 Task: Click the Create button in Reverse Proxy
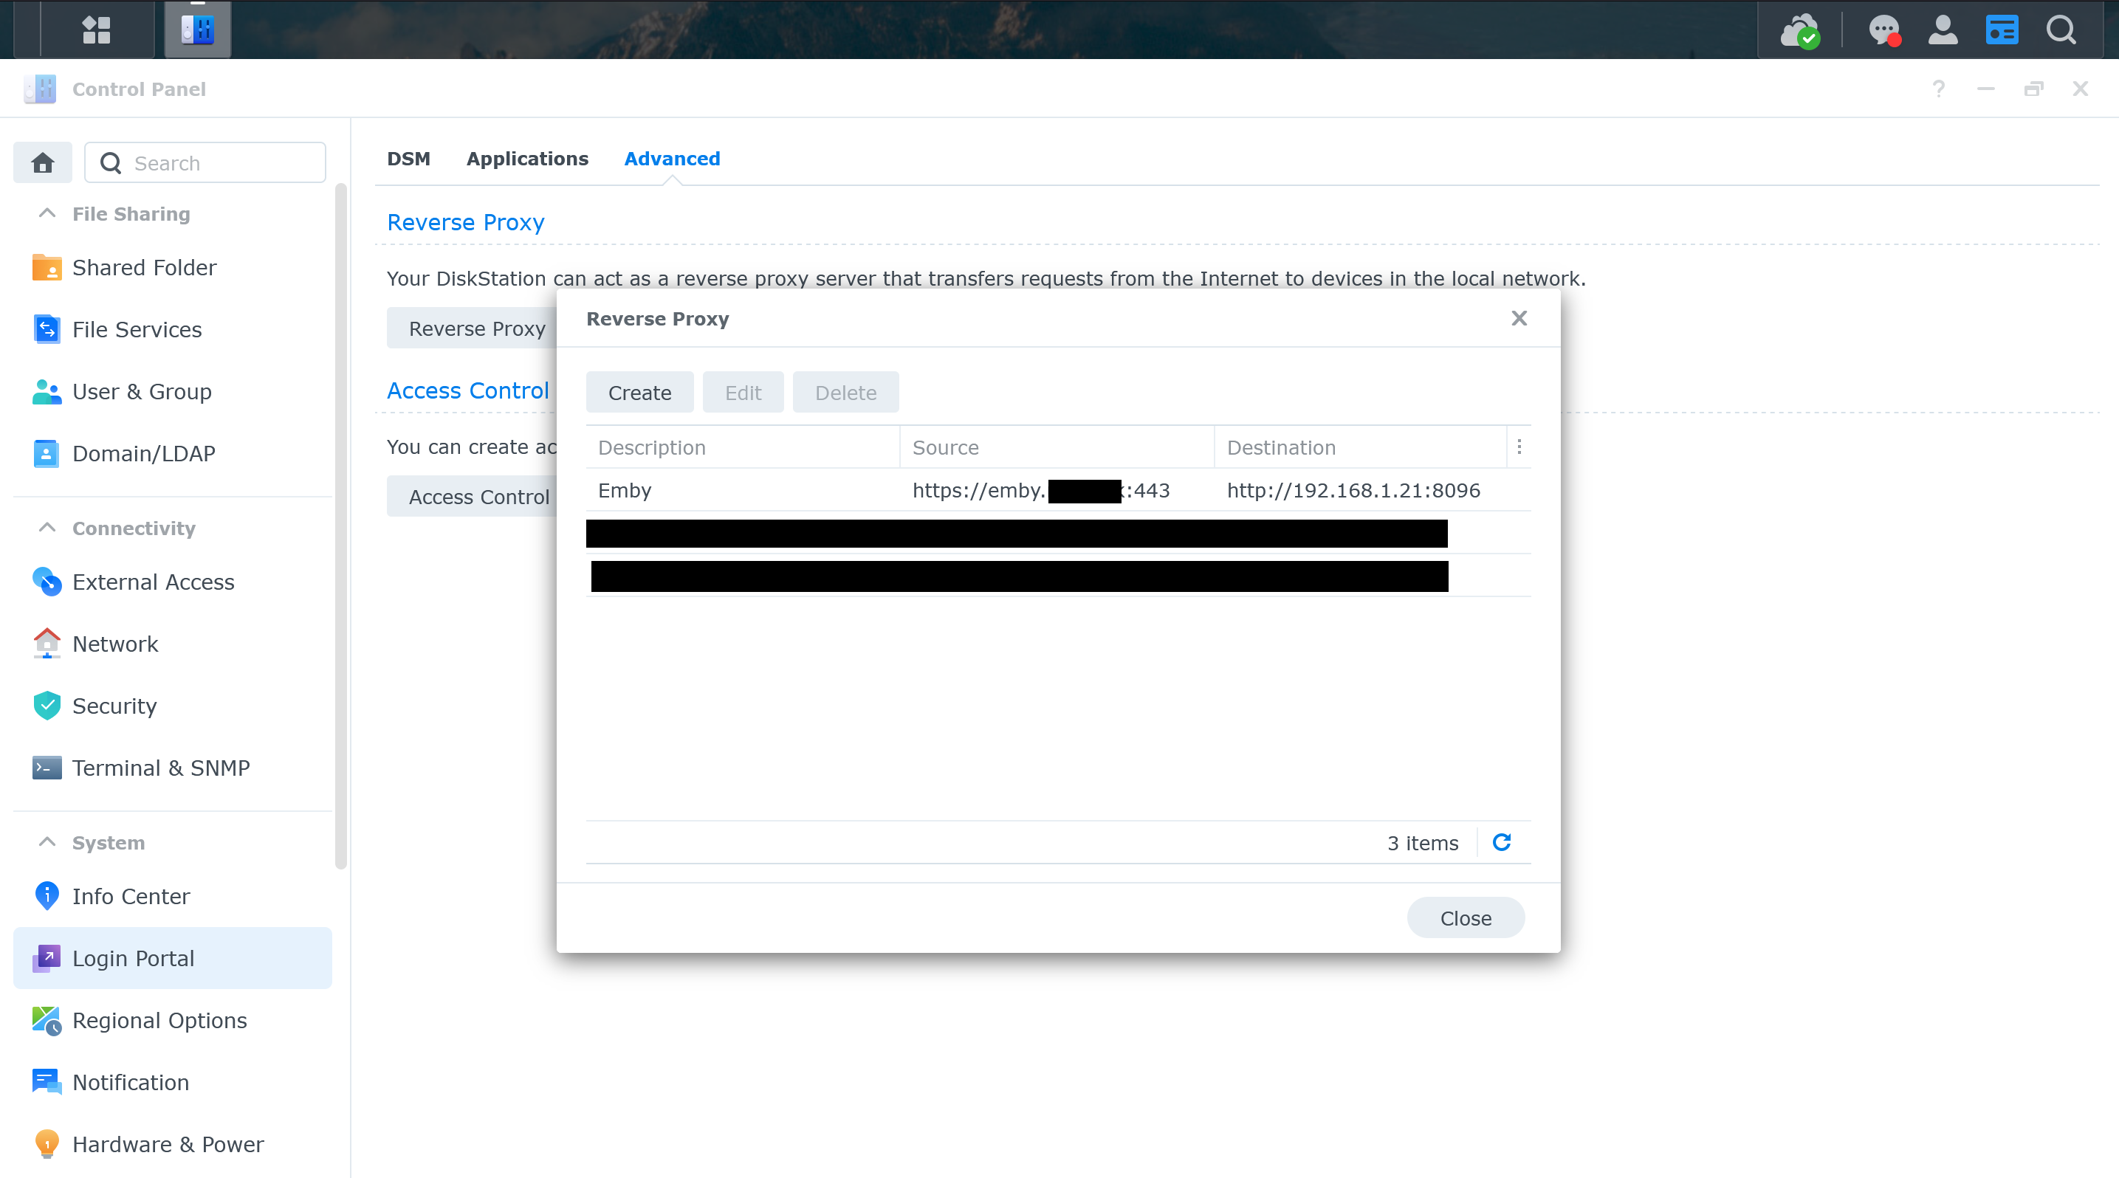(639, 393)
